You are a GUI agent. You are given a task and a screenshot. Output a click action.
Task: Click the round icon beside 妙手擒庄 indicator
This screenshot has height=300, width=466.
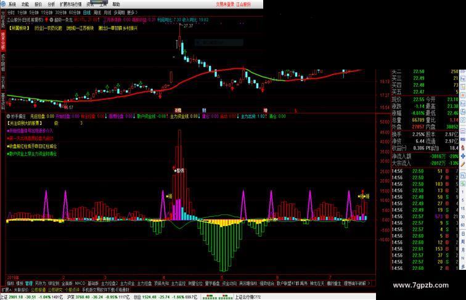9,116
